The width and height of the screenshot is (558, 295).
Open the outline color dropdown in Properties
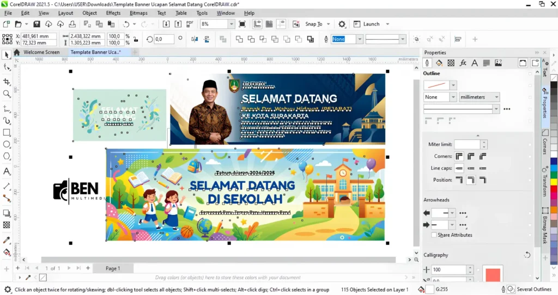tap(453, 85)
